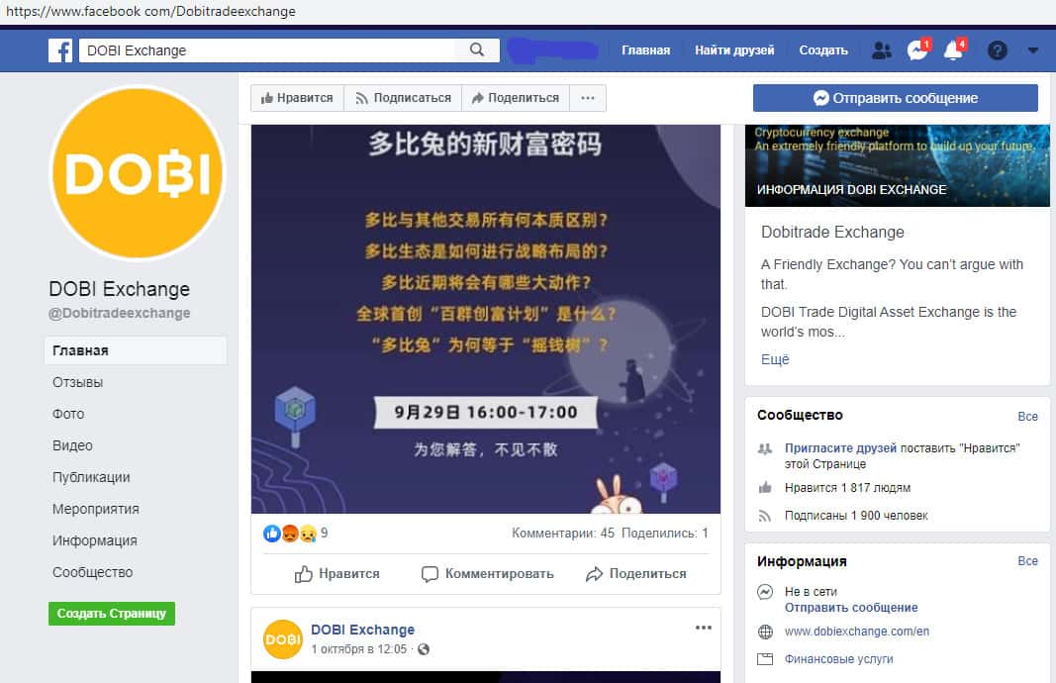Open the post options three-dots menu
This screenshot has width=1056, height=683.
pos(703,628)
